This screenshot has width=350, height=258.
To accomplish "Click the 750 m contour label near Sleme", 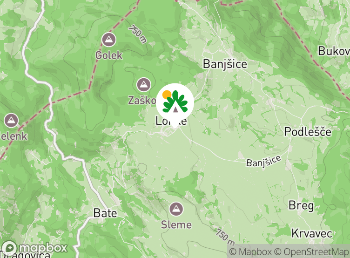I will pyautogui.click(x=225, y=237).
